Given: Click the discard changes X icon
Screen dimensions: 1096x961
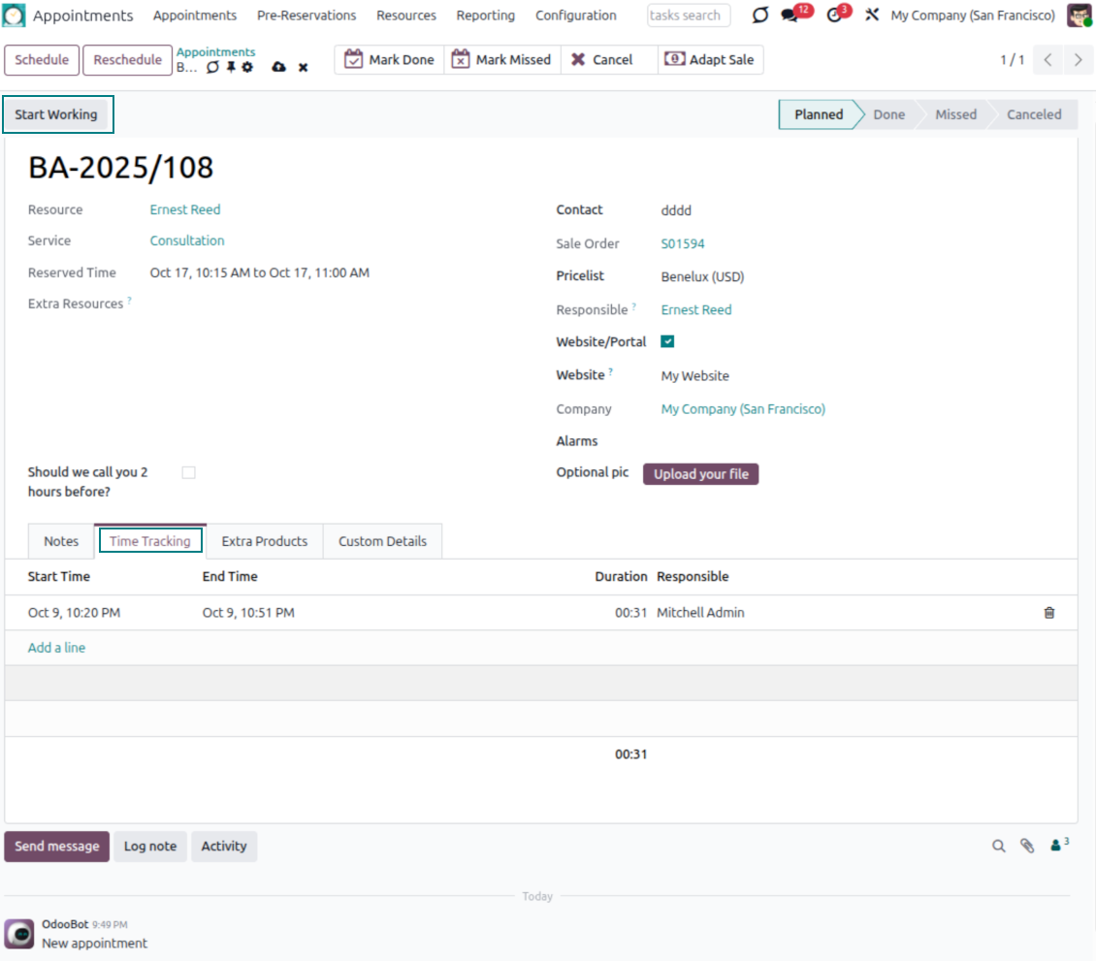Looking at the screenshot, I should tap(303, 68).
